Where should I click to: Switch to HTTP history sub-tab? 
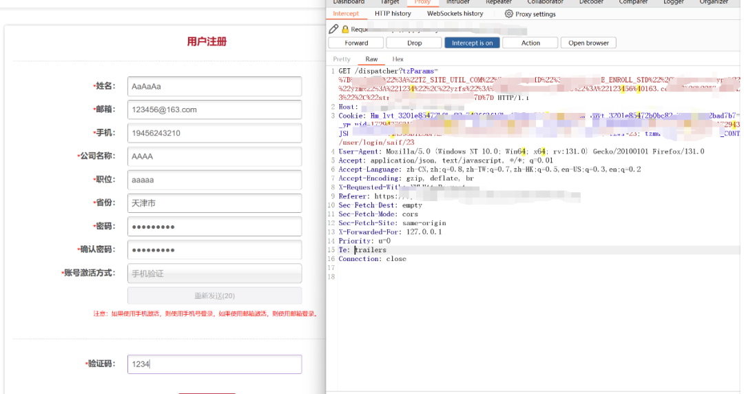[x=393, y=14]
